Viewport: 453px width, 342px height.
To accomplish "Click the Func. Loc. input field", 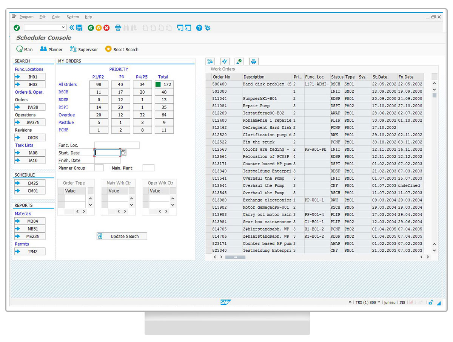I will click(x=117, y=145).
